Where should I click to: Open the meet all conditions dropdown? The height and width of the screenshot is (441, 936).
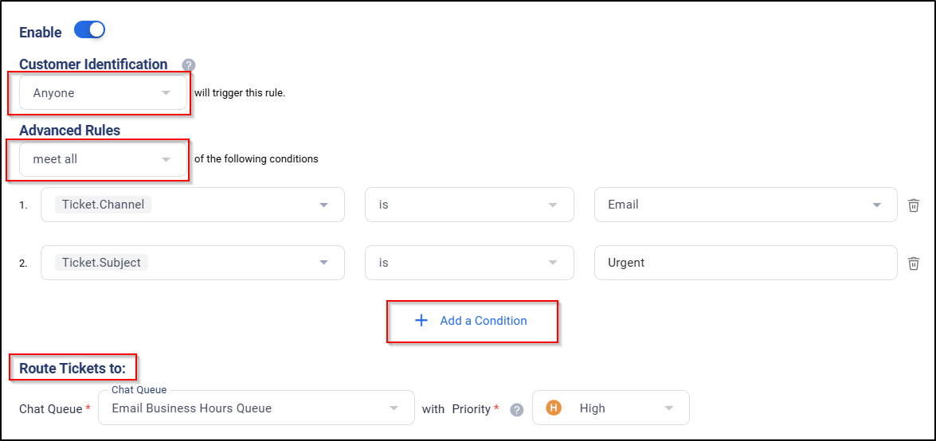coord(104,159)
